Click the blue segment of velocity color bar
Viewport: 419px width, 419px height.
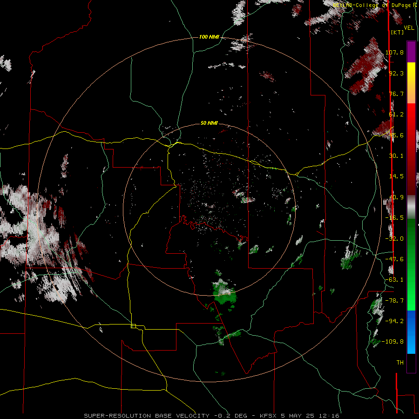[411, 332]
